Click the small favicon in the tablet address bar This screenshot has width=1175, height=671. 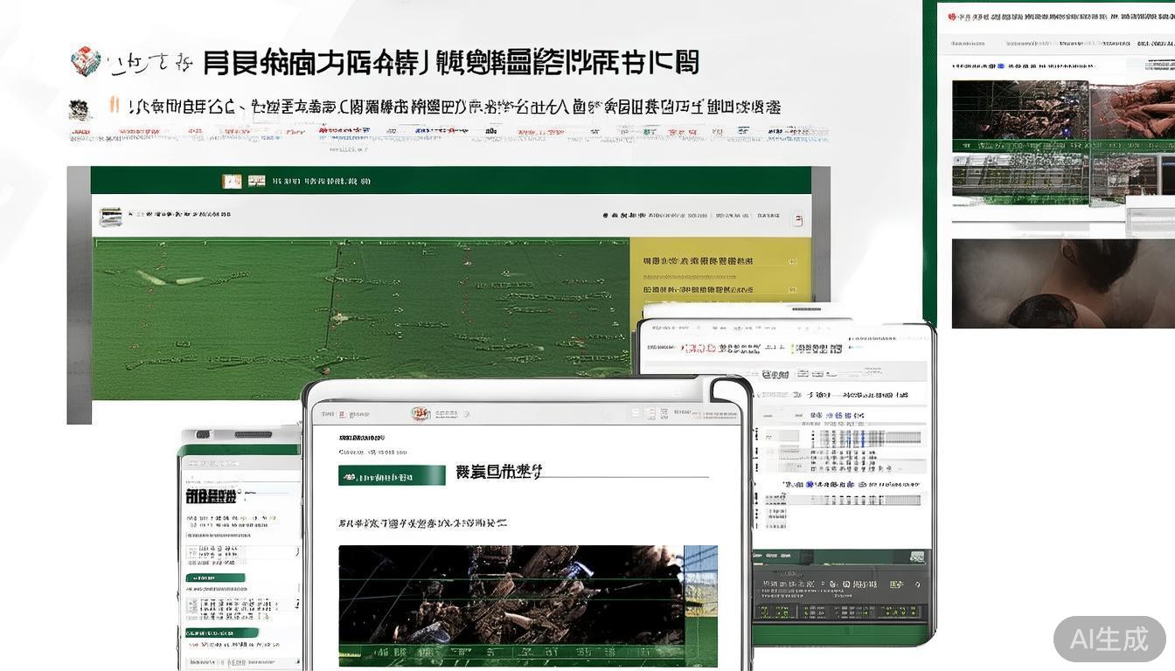click(418, 413)
